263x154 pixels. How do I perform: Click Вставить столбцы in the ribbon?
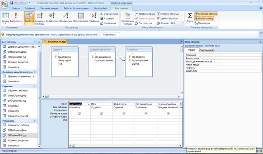click(168, 14)
